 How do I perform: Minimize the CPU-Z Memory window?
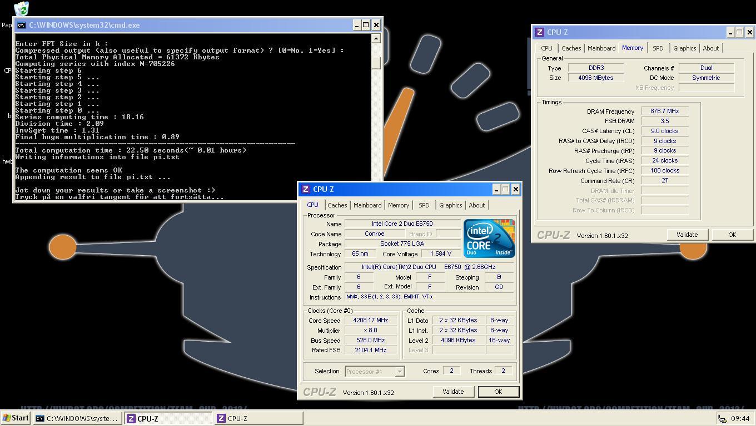click(730, 32)
